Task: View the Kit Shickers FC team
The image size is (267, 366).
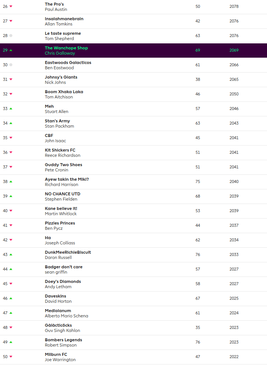Action: (x=60, y=150)
